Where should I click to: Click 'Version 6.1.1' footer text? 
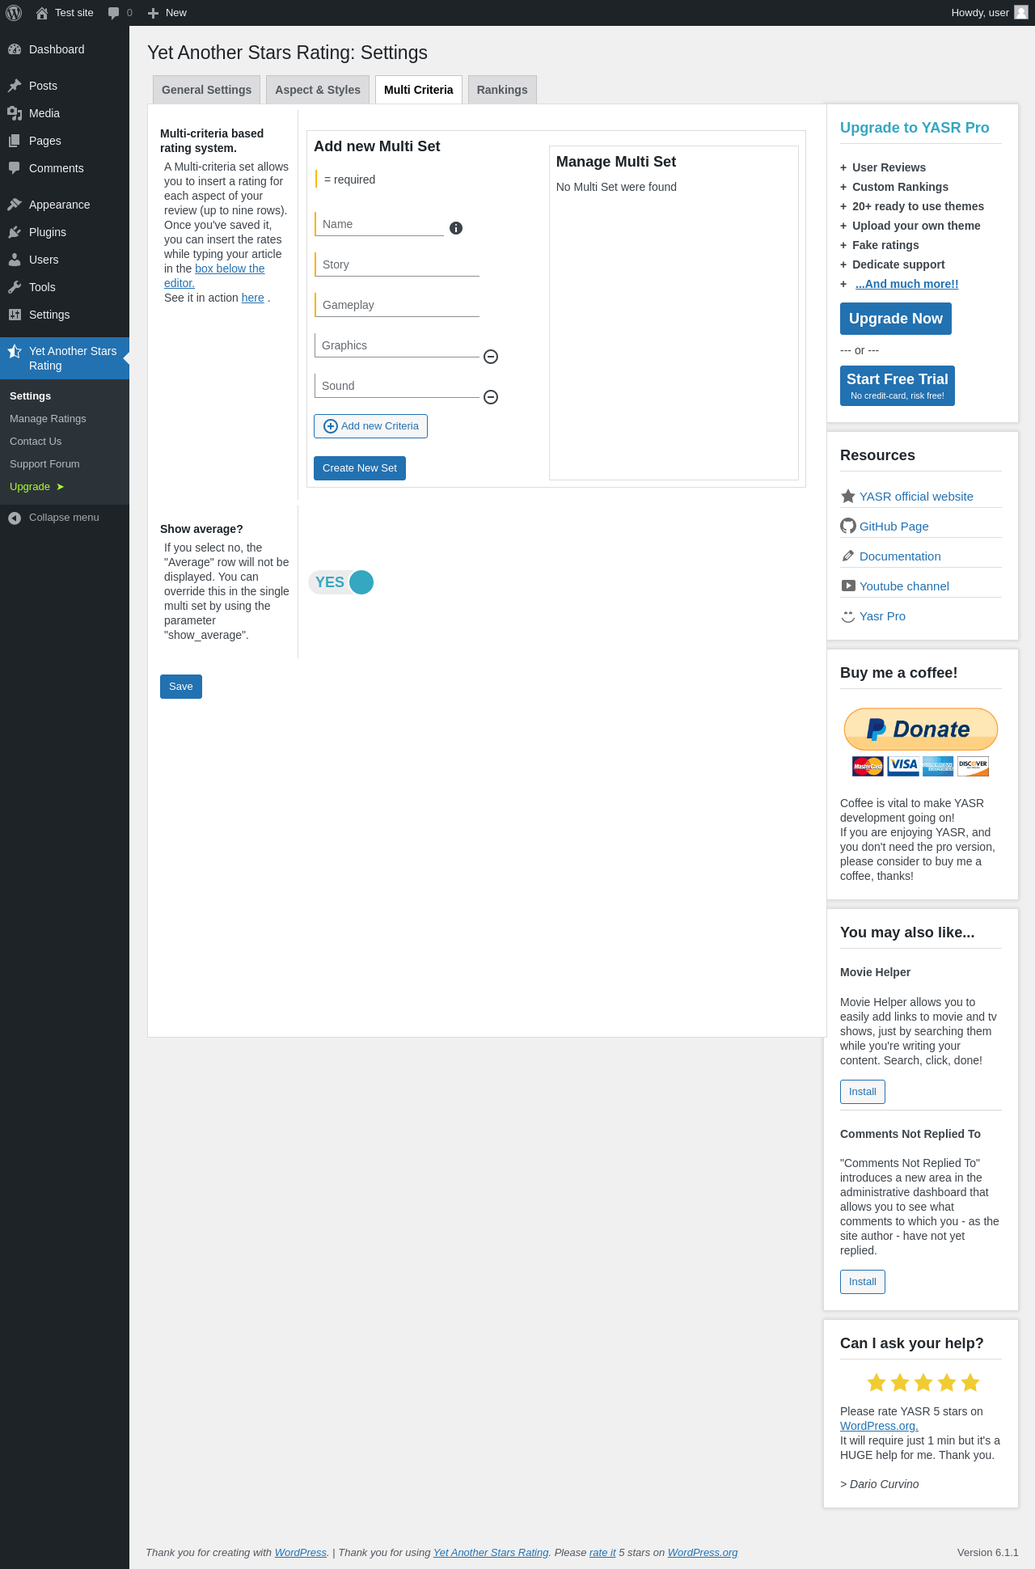(x=987, y=1552)
